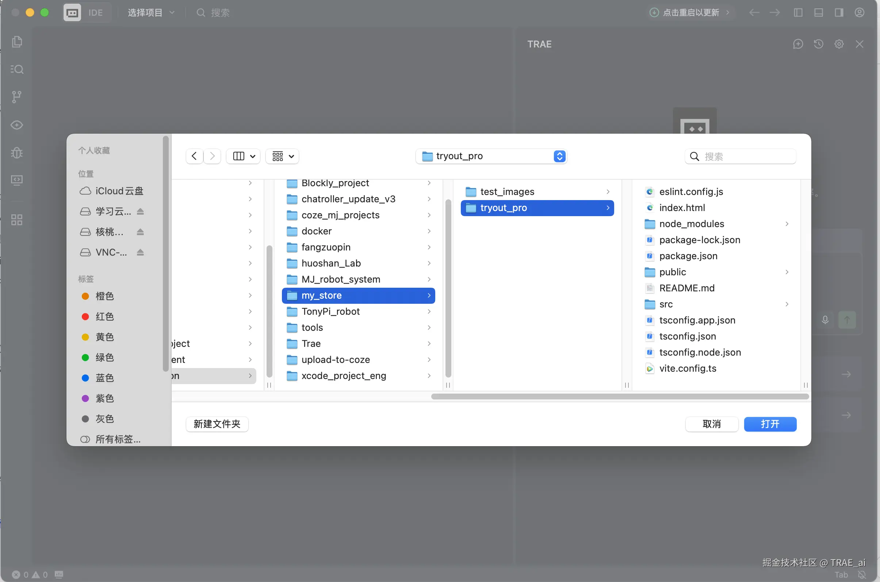Open the grouping options dropdown
Viewport: 880px width, 582px height.
(x=283, y=156)
